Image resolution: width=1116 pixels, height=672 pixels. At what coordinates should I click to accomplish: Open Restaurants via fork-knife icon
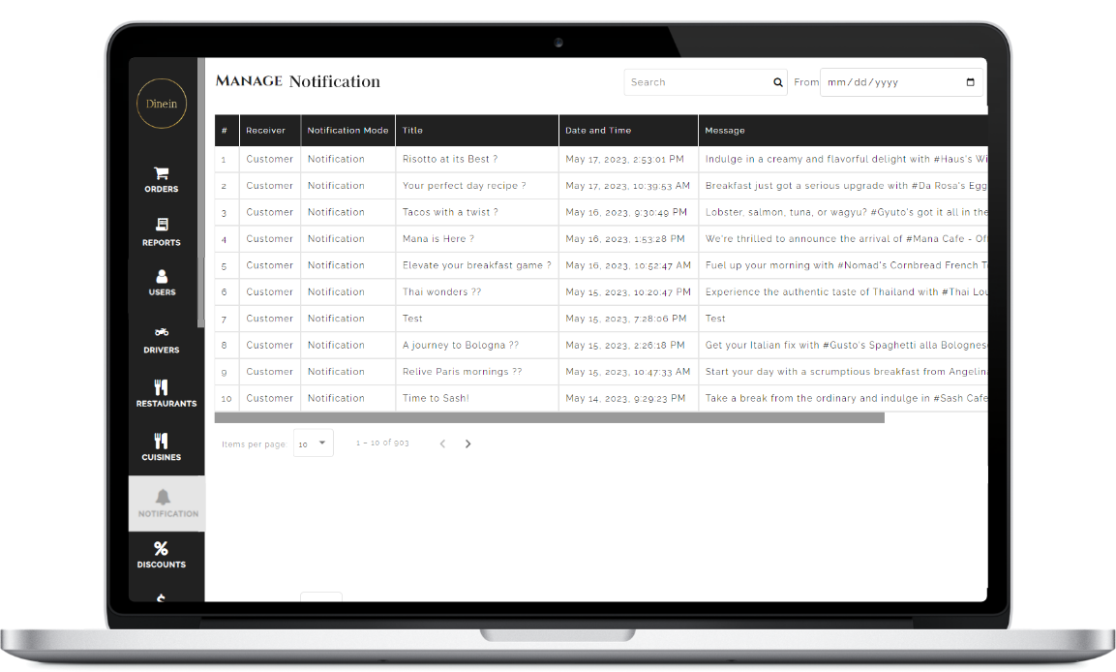pos(162,387)
